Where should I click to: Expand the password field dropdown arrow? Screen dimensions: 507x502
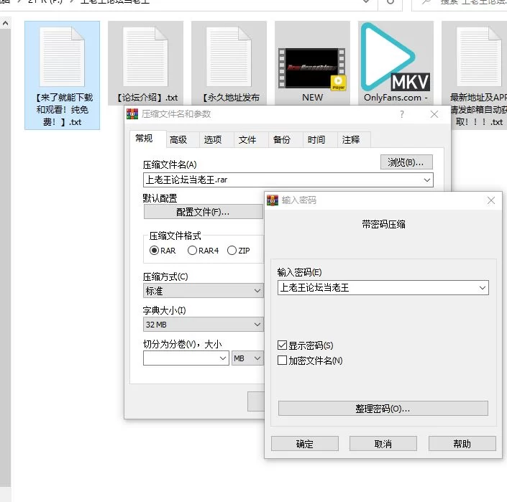[483, 288]
